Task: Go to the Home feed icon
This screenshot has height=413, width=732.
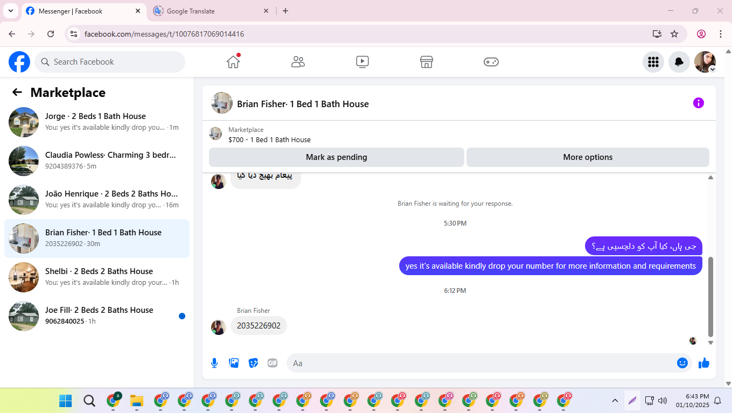Action: point(233,62)
